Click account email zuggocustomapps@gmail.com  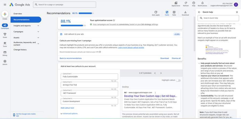click(221, 6)
